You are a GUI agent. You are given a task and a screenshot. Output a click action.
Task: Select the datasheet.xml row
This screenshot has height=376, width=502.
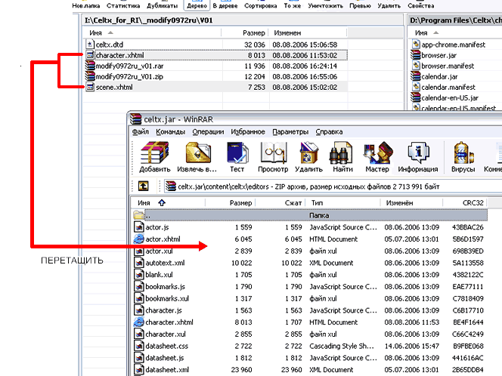pos(310,370)
